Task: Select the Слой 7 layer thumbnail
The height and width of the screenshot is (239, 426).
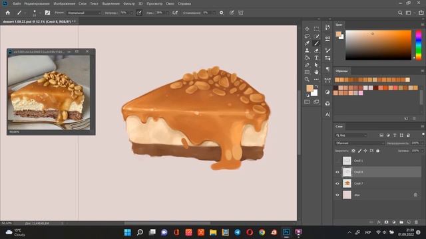Action: (347, 183)
